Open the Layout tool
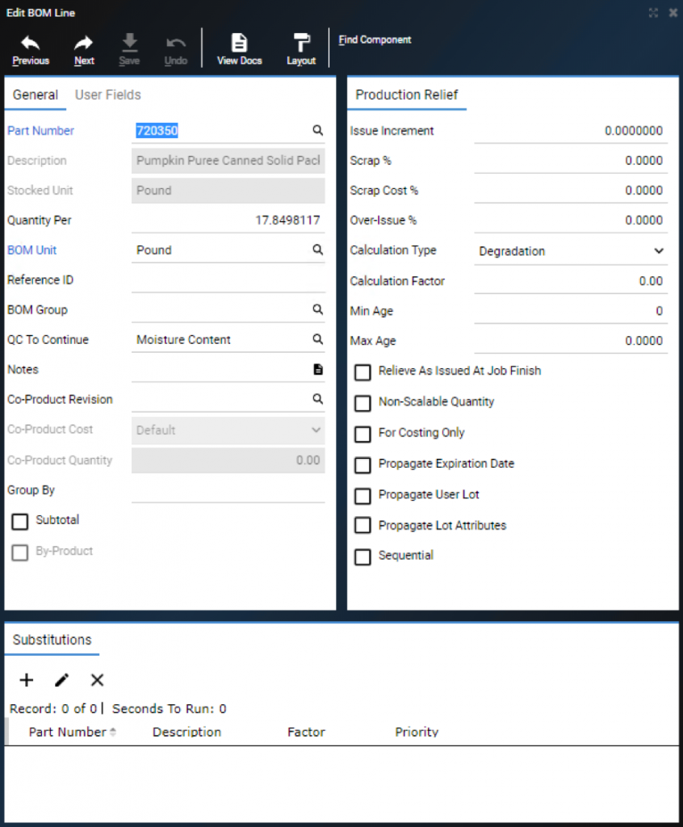 click(301, 50)
